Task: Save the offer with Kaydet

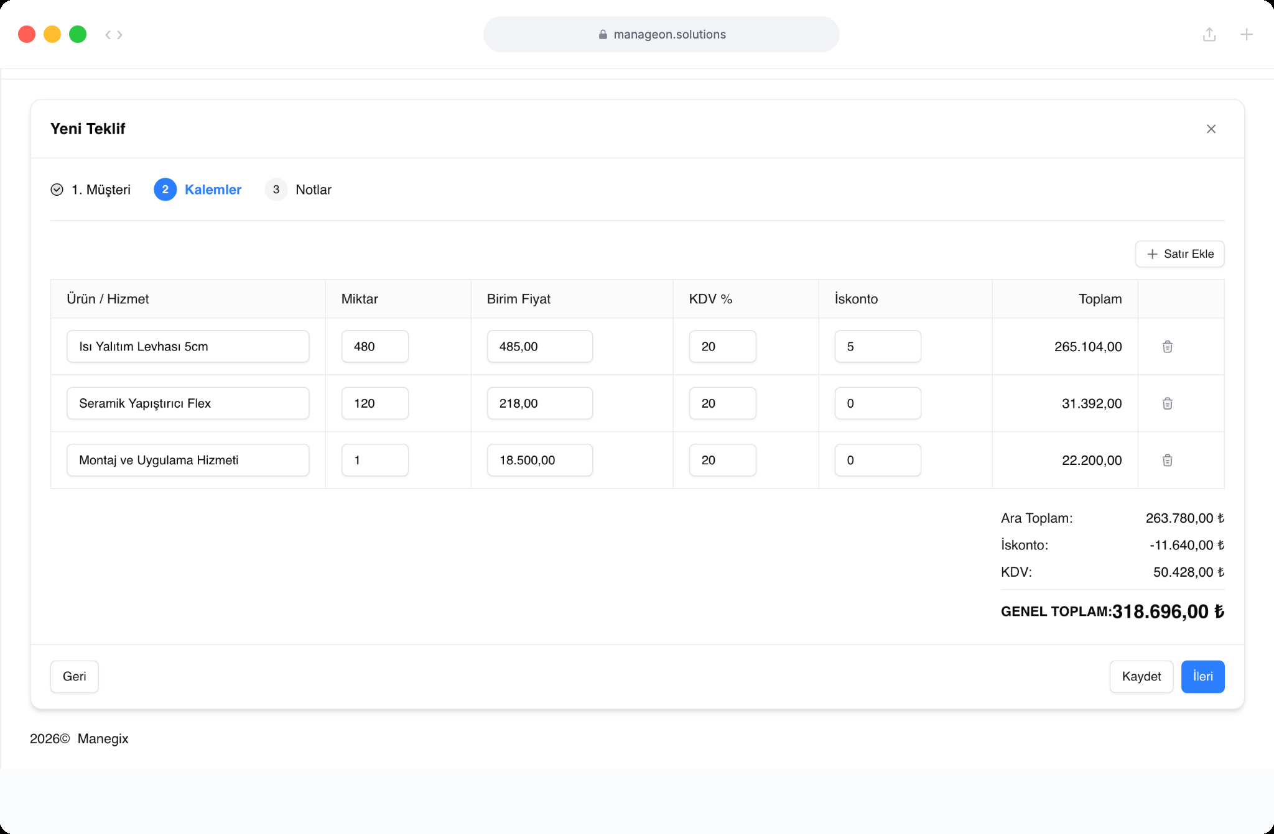Action: click(1141, 676)
